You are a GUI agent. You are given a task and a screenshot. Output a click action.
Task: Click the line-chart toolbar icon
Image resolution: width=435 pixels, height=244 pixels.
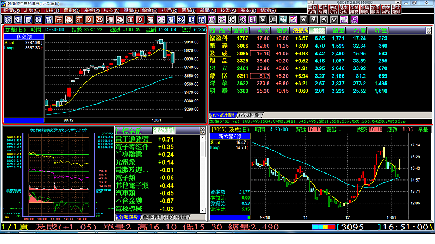coord(293,20)
